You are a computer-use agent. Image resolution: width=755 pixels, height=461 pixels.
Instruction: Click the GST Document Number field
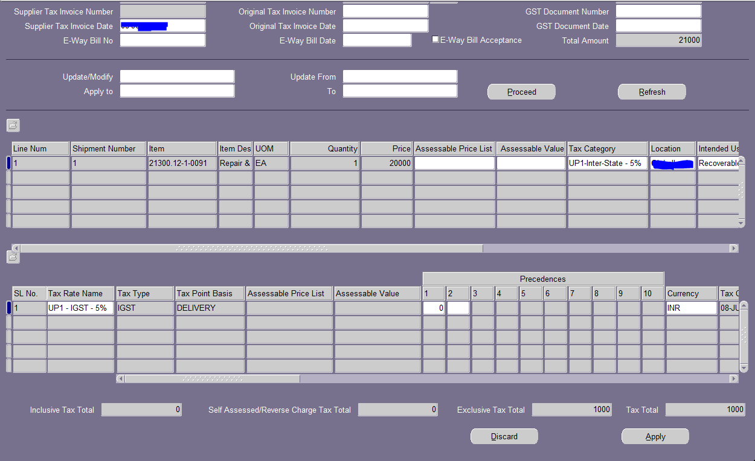(x=658, y=10)
